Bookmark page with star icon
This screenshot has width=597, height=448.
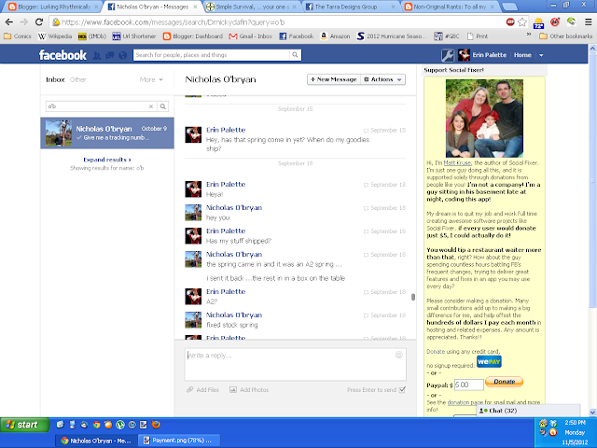coord(522,22)
